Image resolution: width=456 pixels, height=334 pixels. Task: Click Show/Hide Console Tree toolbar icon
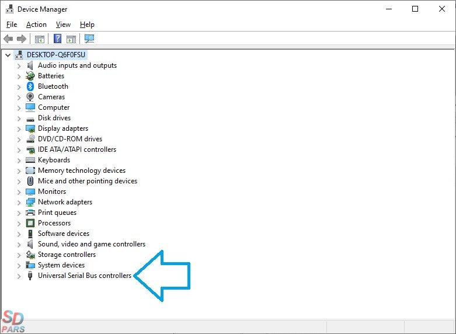coord(40,39)
